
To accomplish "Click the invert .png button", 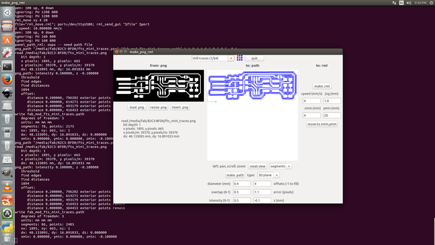I will [x=180, y=108].
